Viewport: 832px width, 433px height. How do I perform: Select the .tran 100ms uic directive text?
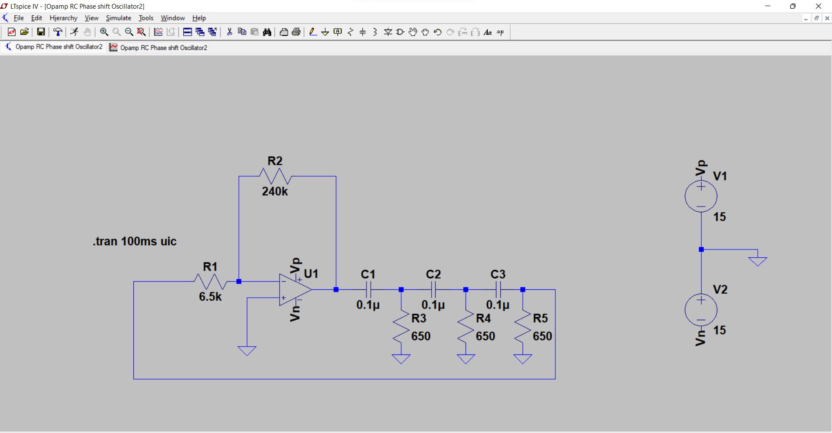tap(134, 241)
